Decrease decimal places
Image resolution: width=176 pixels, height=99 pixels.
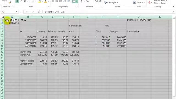tap(100, 1)
